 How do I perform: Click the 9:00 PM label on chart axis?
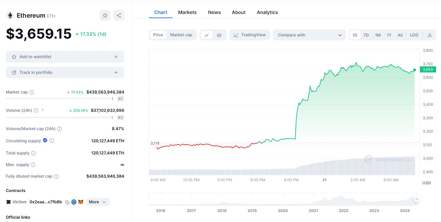291,180
